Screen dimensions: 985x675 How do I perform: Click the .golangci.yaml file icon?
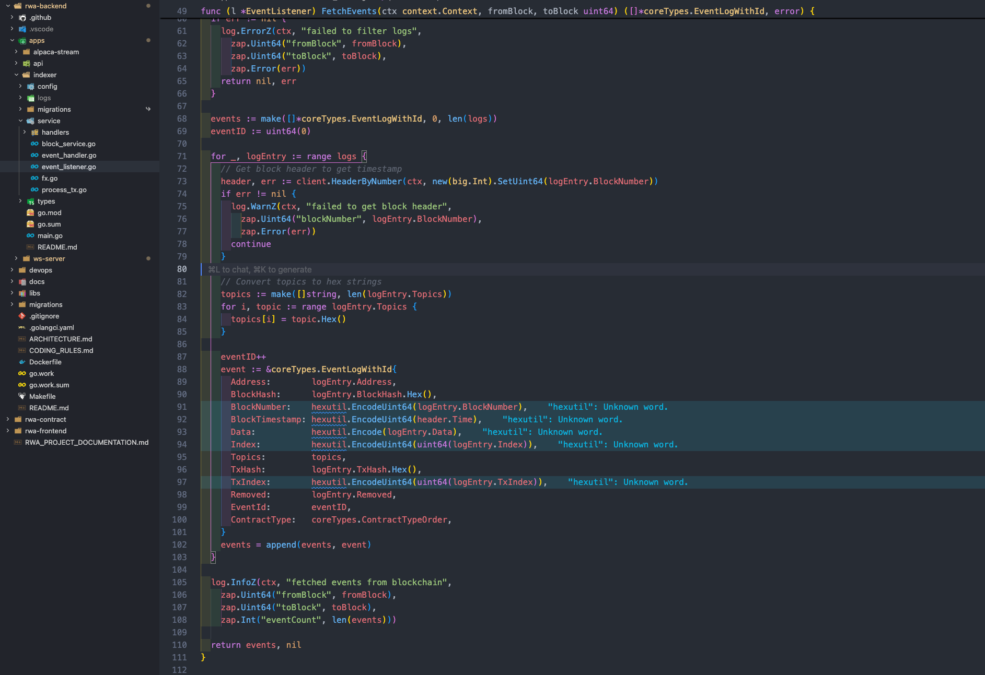22,327
